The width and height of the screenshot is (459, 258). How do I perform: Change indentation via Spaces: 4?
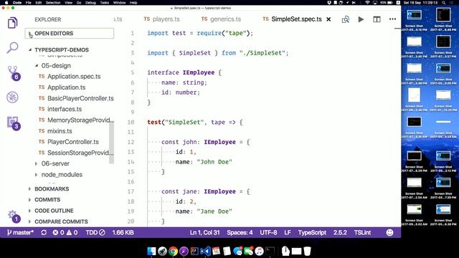coord(240,232)
